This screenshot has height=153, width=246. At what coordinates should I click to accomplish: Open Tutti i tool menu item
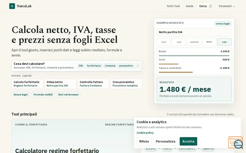[x=173, y=6]
